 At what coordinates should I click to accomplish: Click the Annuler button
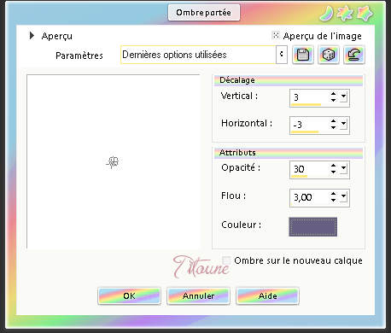(x=198, y=295)
